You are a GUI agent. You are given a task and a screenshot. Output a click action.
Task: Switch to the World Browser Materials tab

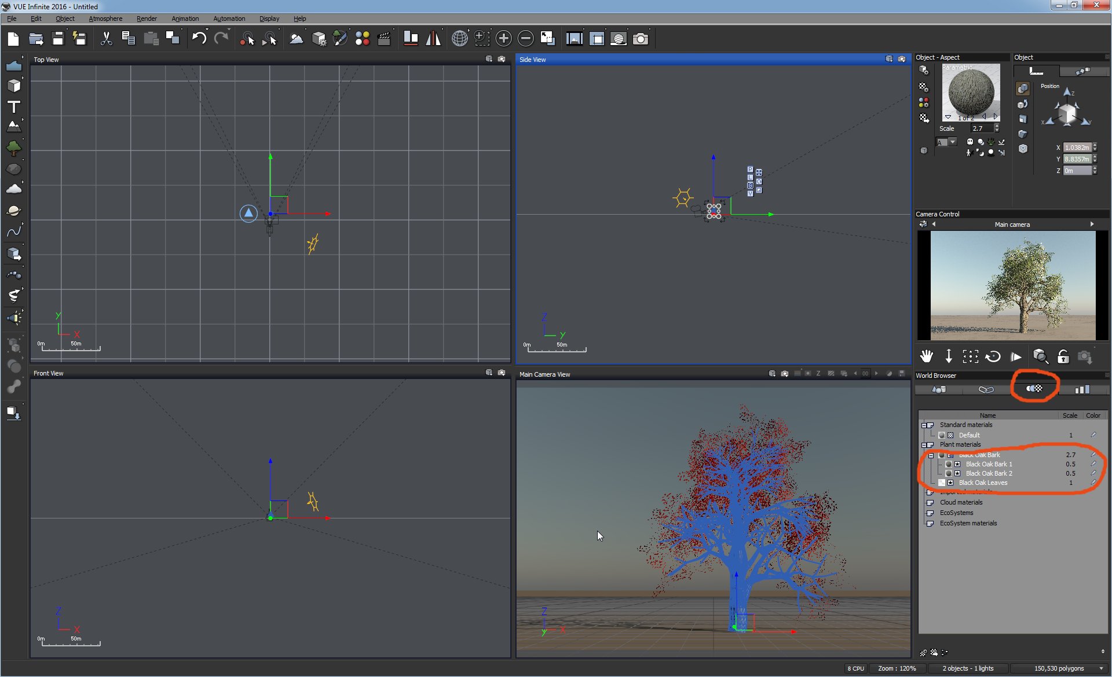[1034, 389]
